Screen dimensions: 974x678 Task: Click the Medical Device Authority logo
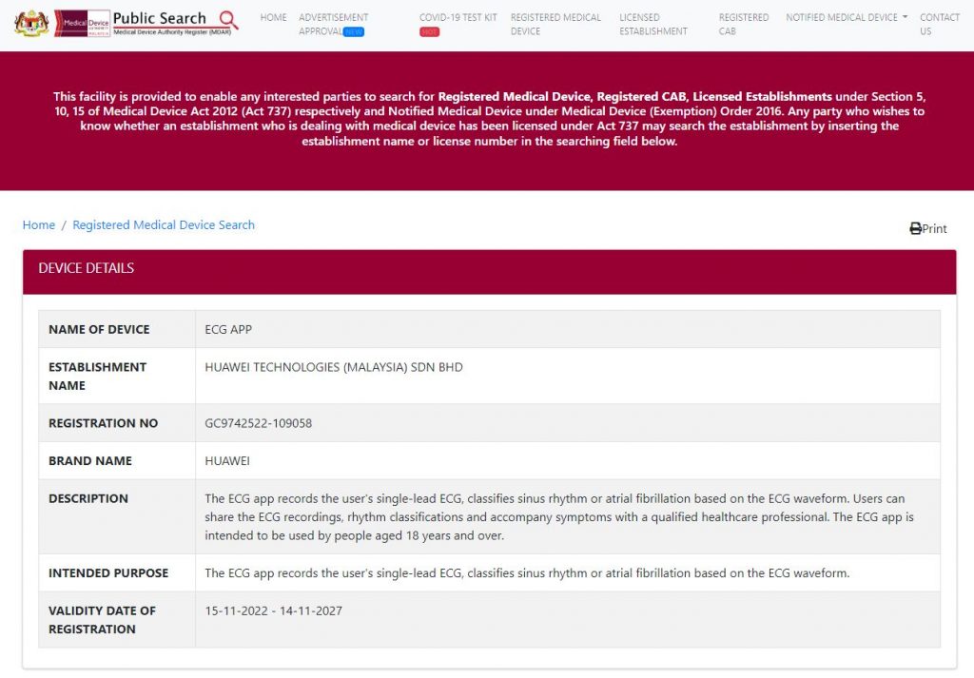[82, 23]
